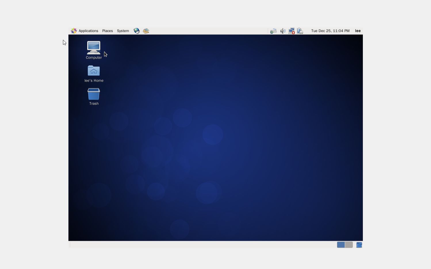Open the notes/editor launcher beside the browser icon
The image size is (431, 269).
click(146, 31)
